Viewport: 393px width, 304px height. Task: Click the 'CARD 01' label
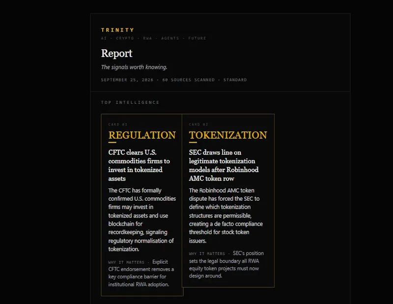coord(118,124)
